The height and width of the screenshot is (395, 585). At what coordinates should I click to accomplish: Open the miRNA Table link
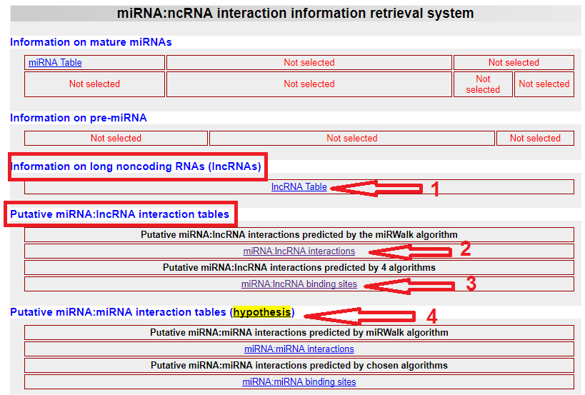[x=55, y=63]
